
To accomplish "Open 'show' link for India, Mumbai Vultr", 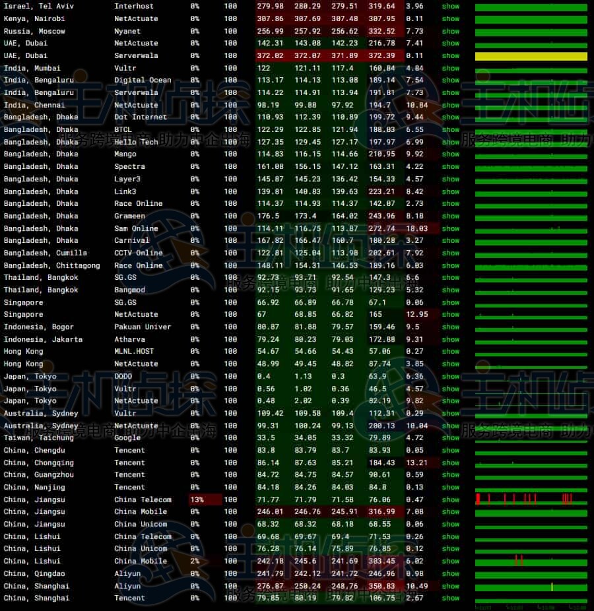I will pos(451,68).
